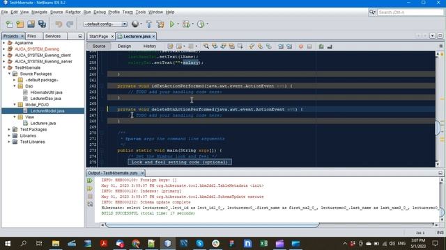Click the Shift Line Right editor icon
Image resolution: width=446 pixels, height=250 pixels.
coord(289,47)
